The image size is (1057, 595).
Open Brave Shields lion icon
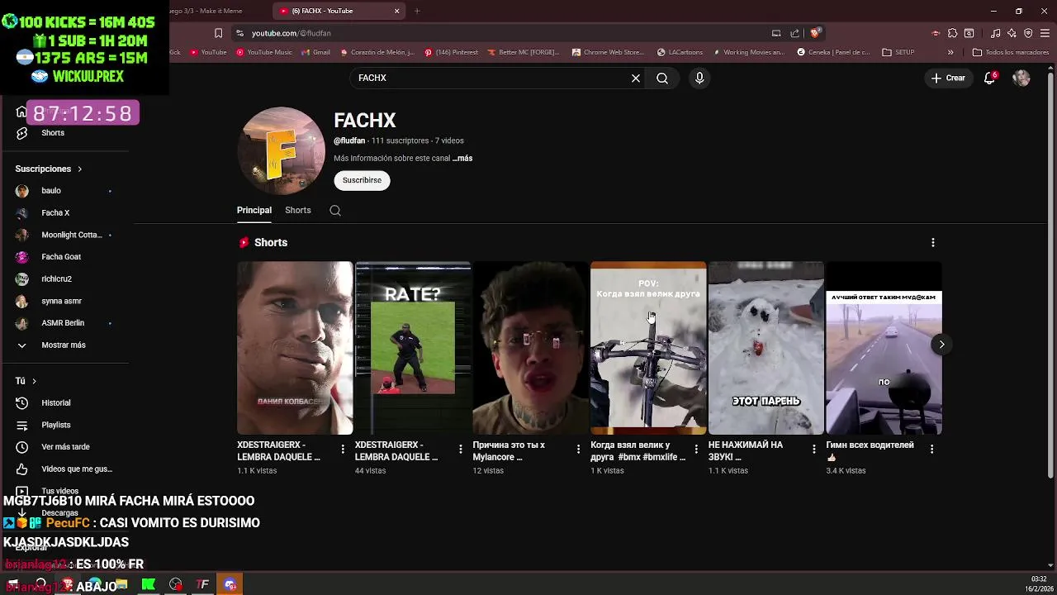(x=815, y=33)
